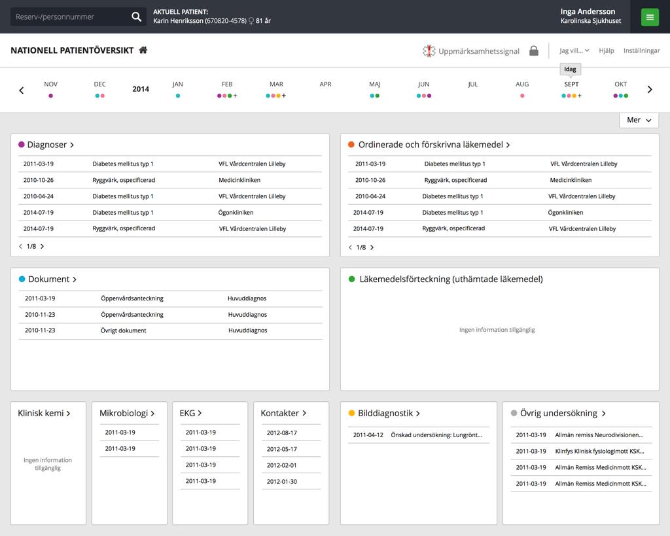Viewport: 670px width, 536px height.
Task: Expand the EKG panel header
Action: (190, 413)
